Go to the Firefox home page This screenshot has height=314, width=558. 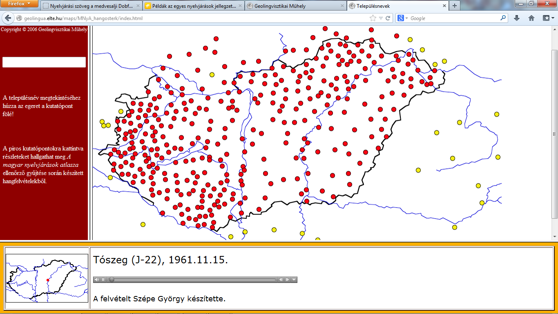[x=531, y=18]
